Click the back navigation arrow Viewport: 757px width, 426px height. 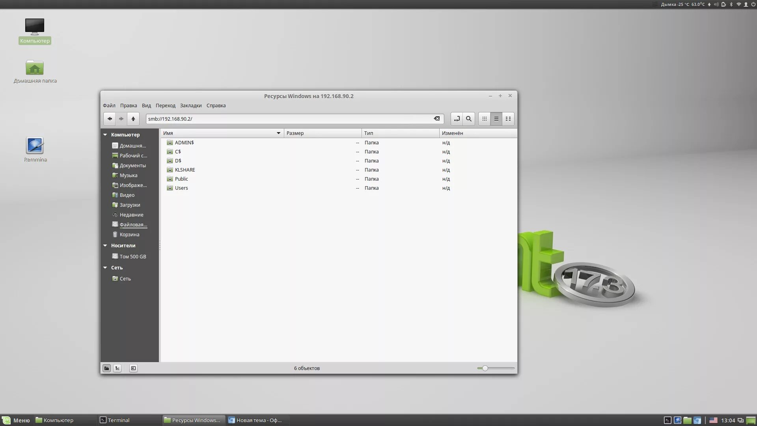tap(110, 119)
